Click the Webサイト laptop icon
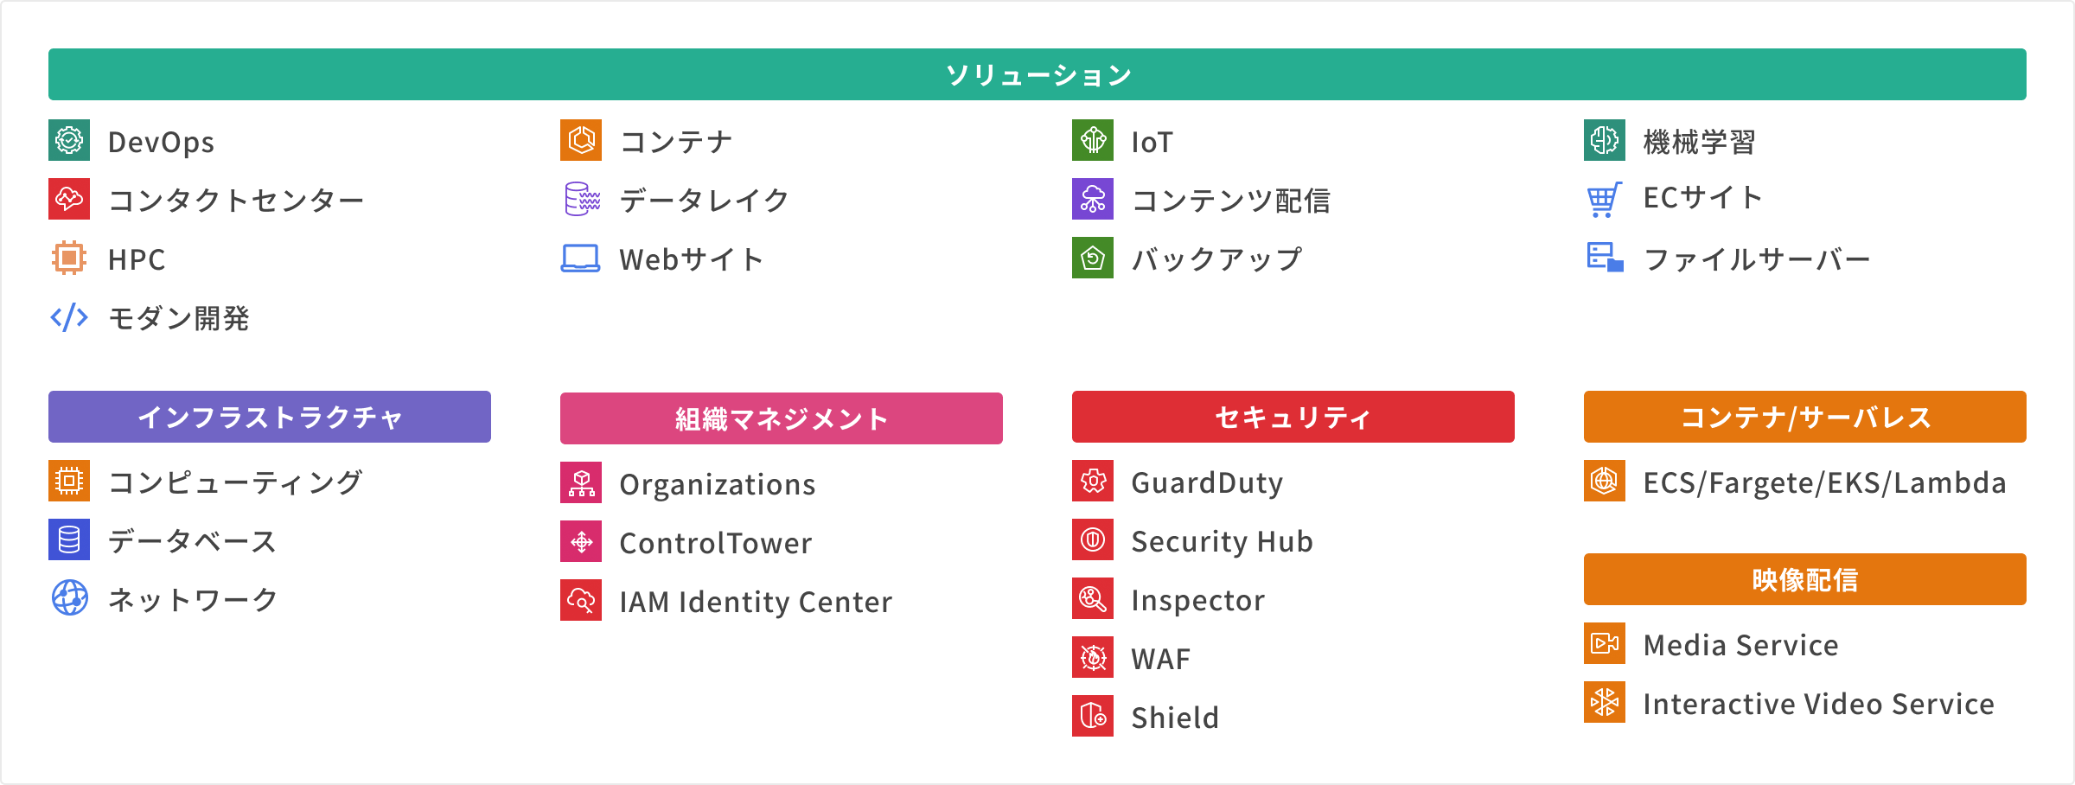 [581, 258]
